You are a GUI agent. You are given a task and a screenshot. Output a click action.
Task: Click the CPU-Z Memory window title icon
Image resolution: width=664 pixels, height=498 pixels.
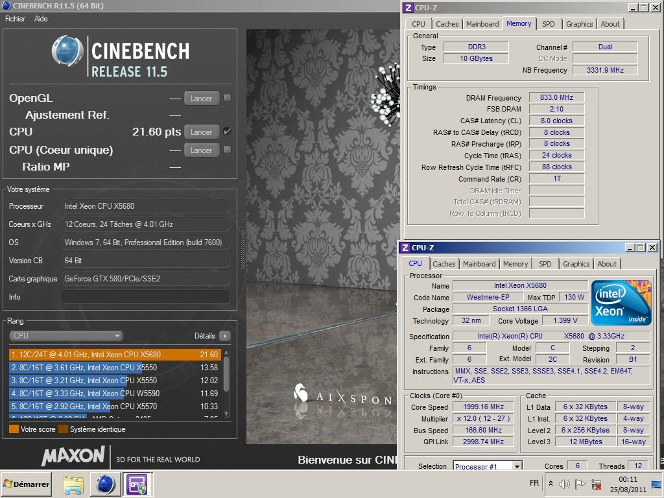pos(409,8)
